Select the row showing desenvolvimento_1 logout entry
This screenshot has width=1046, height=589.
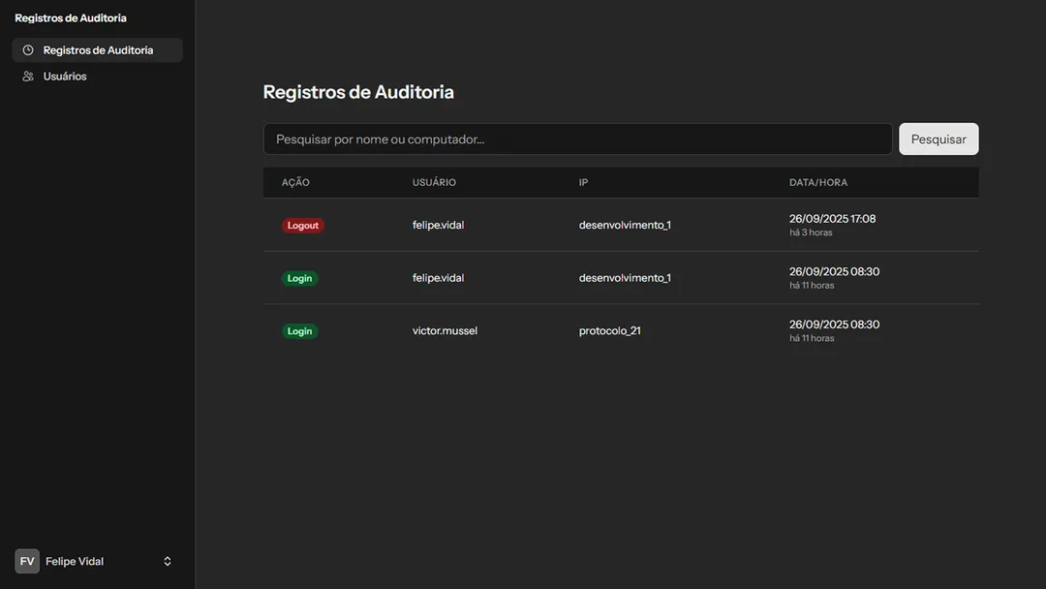click(x=620, y=224)
